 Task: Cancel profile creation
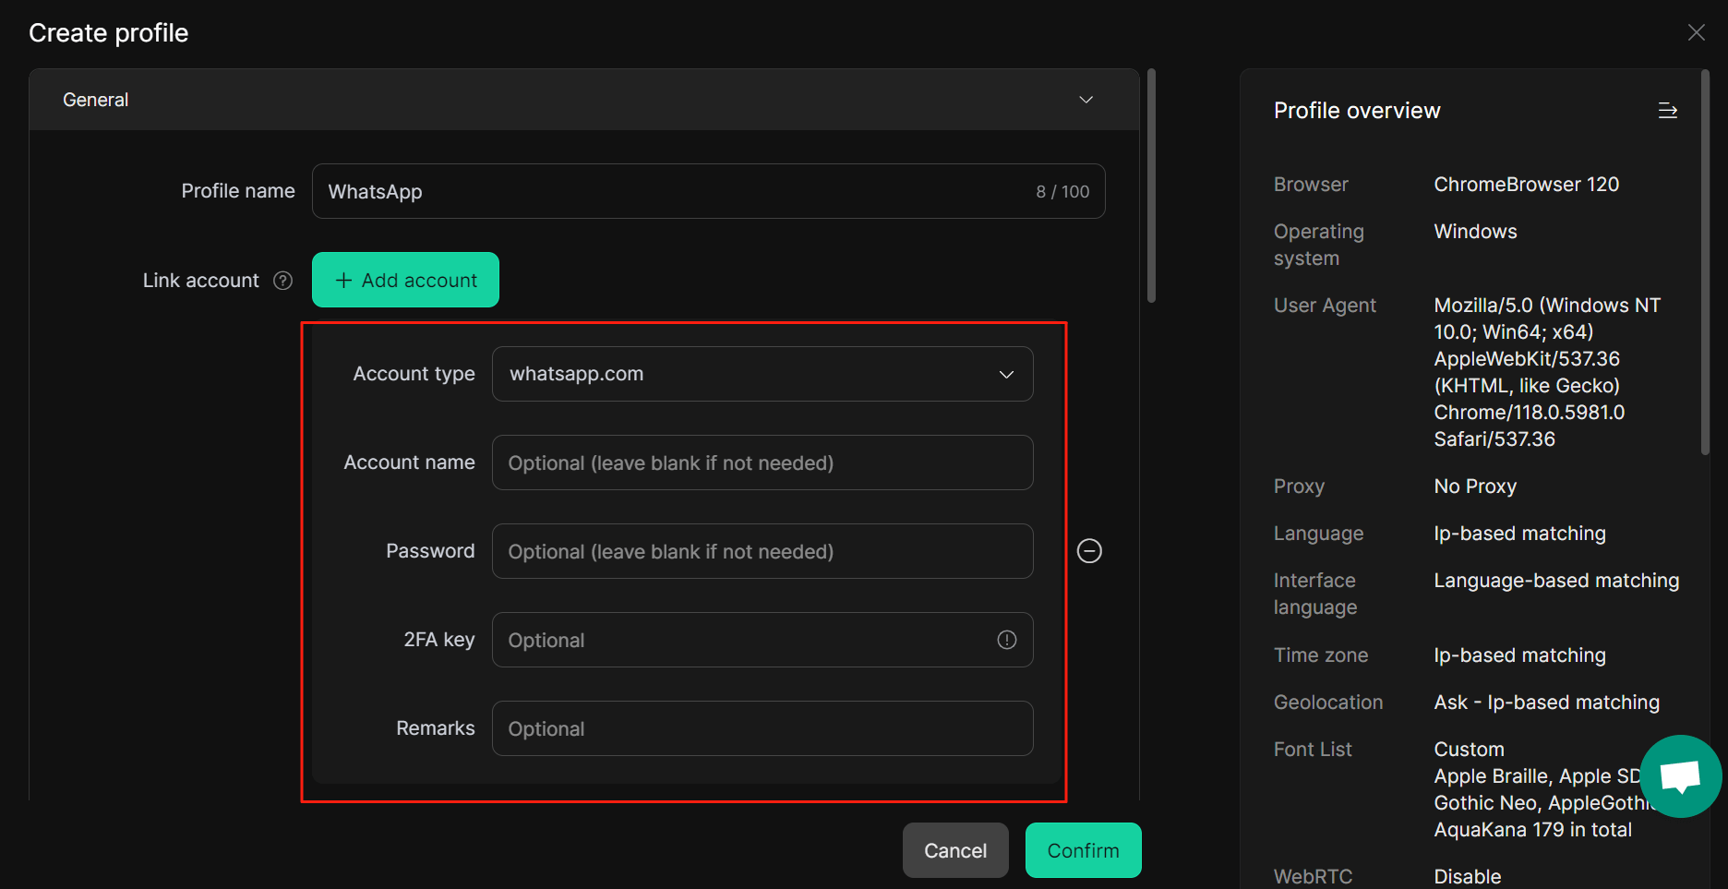(955, 849)
